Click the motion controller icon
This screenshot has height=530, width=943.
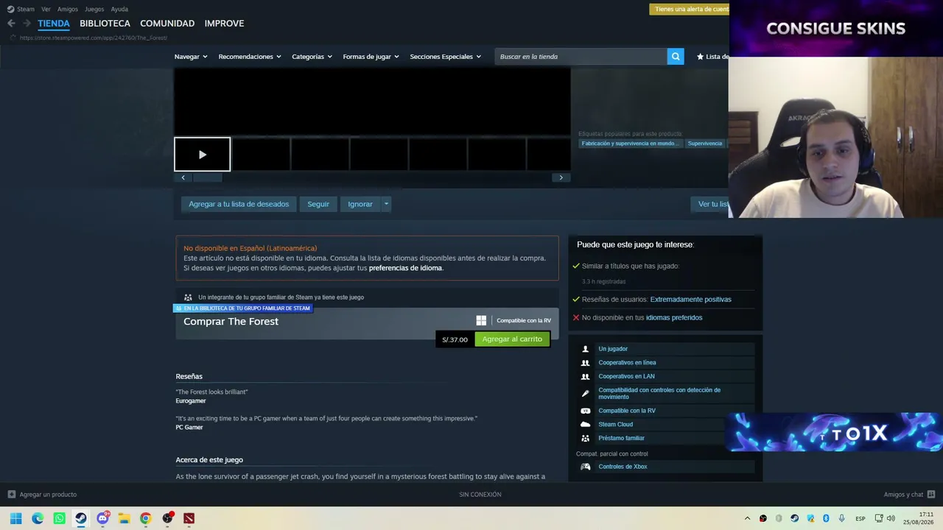(586, 394)
